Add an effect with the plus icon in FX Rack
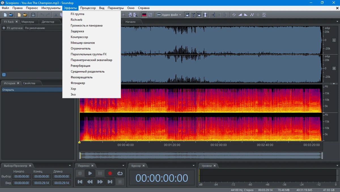340x192 pixels. pyautogui.click(x=4, y=28)
